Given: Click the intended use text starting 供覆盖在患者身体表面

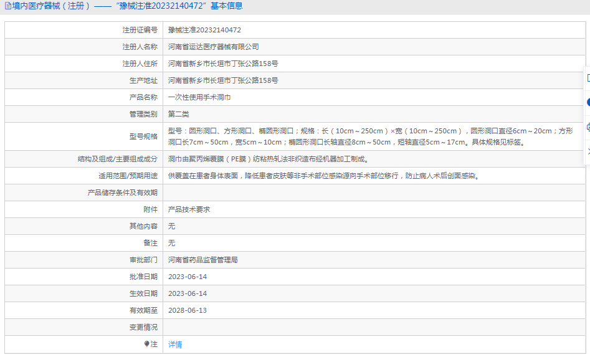Looking at the screenshot, I should point(325,176).
